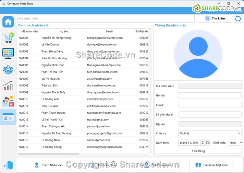Select employee Phạm Hồng Đăng
244x173 pixels.
pos(52,52)
